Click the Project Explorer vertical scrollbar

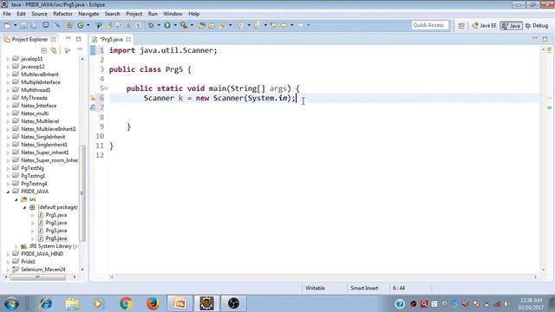82,192
